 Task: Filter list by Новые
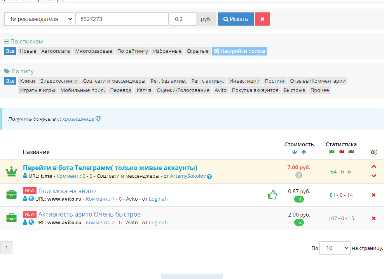[x=28, y=51]
